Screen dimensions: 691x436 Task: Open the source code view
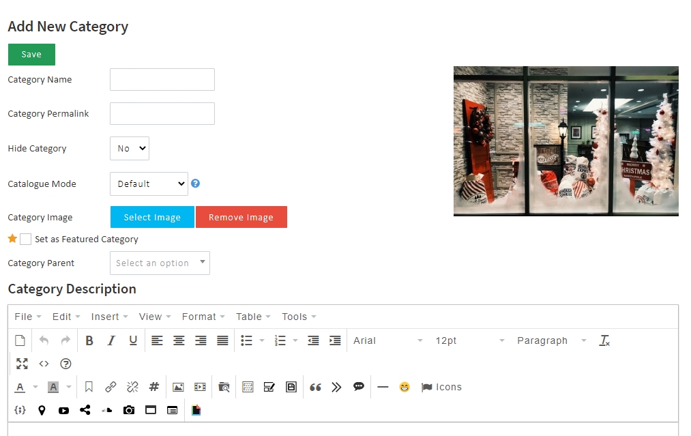pyautogui.click(x=44, y=364)
